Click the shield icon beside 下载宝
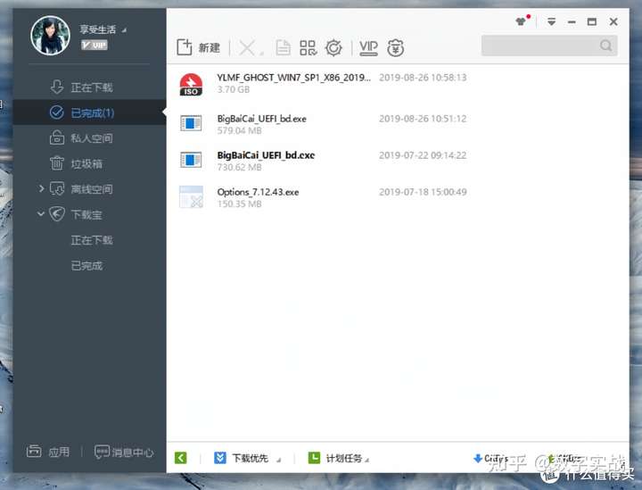 click(x=57, y=214)
